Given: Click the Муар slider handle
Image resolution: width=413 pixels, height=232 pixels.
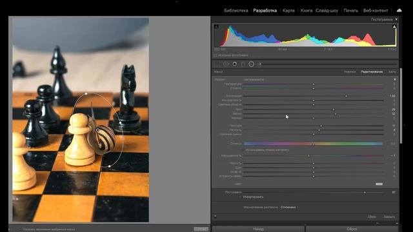Looking at the screenshot, I should tap(314, 172).
